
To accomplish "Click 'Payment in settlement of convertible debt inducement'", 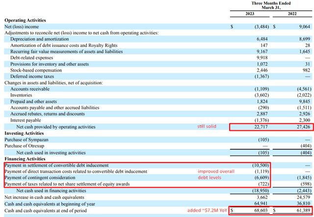I will coord(56,166).
